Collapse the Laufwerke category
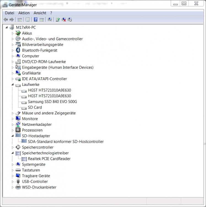The height and width of the screenshot is (207, 206). coord(12,84)
